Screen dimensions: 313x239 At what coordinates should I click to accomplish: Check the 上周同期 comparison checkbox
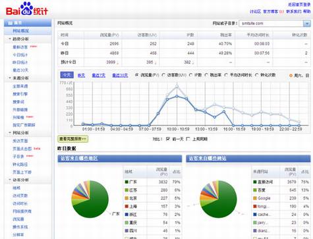[188, 139]
